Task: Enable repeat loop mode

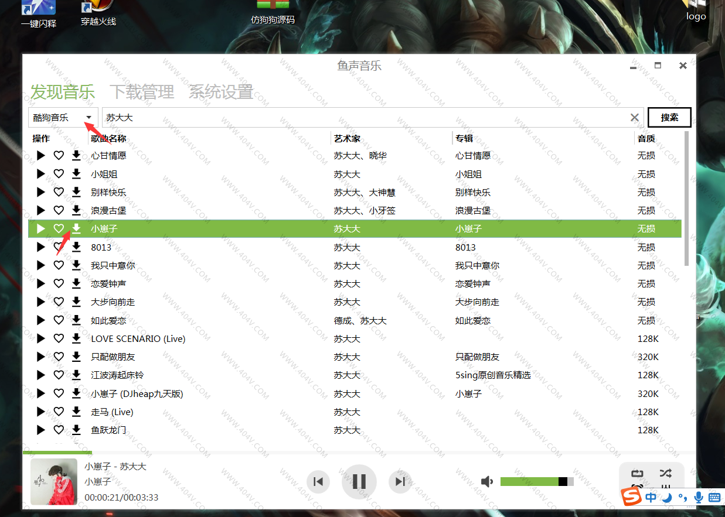Action: [x=637, y=473]
